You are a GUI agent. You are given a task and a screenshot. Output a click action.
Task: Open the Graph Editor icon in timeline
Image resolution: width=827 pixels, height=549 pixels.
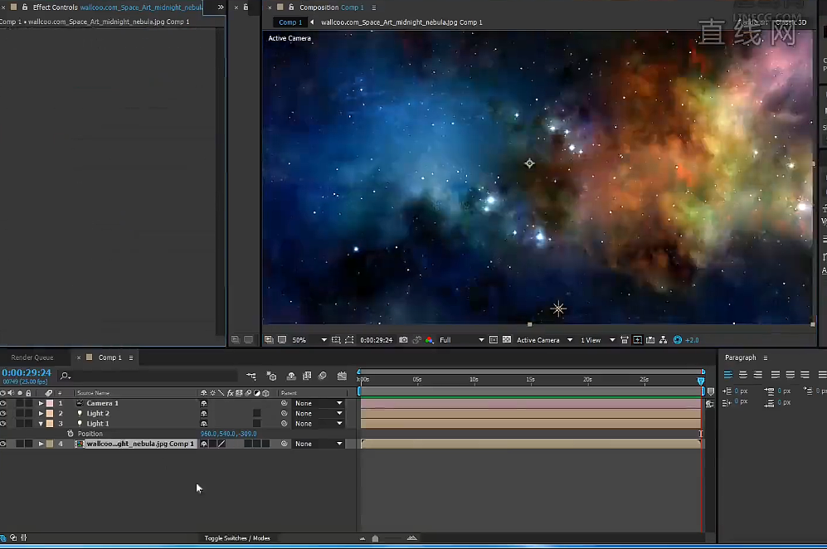(x=342, y=376)
